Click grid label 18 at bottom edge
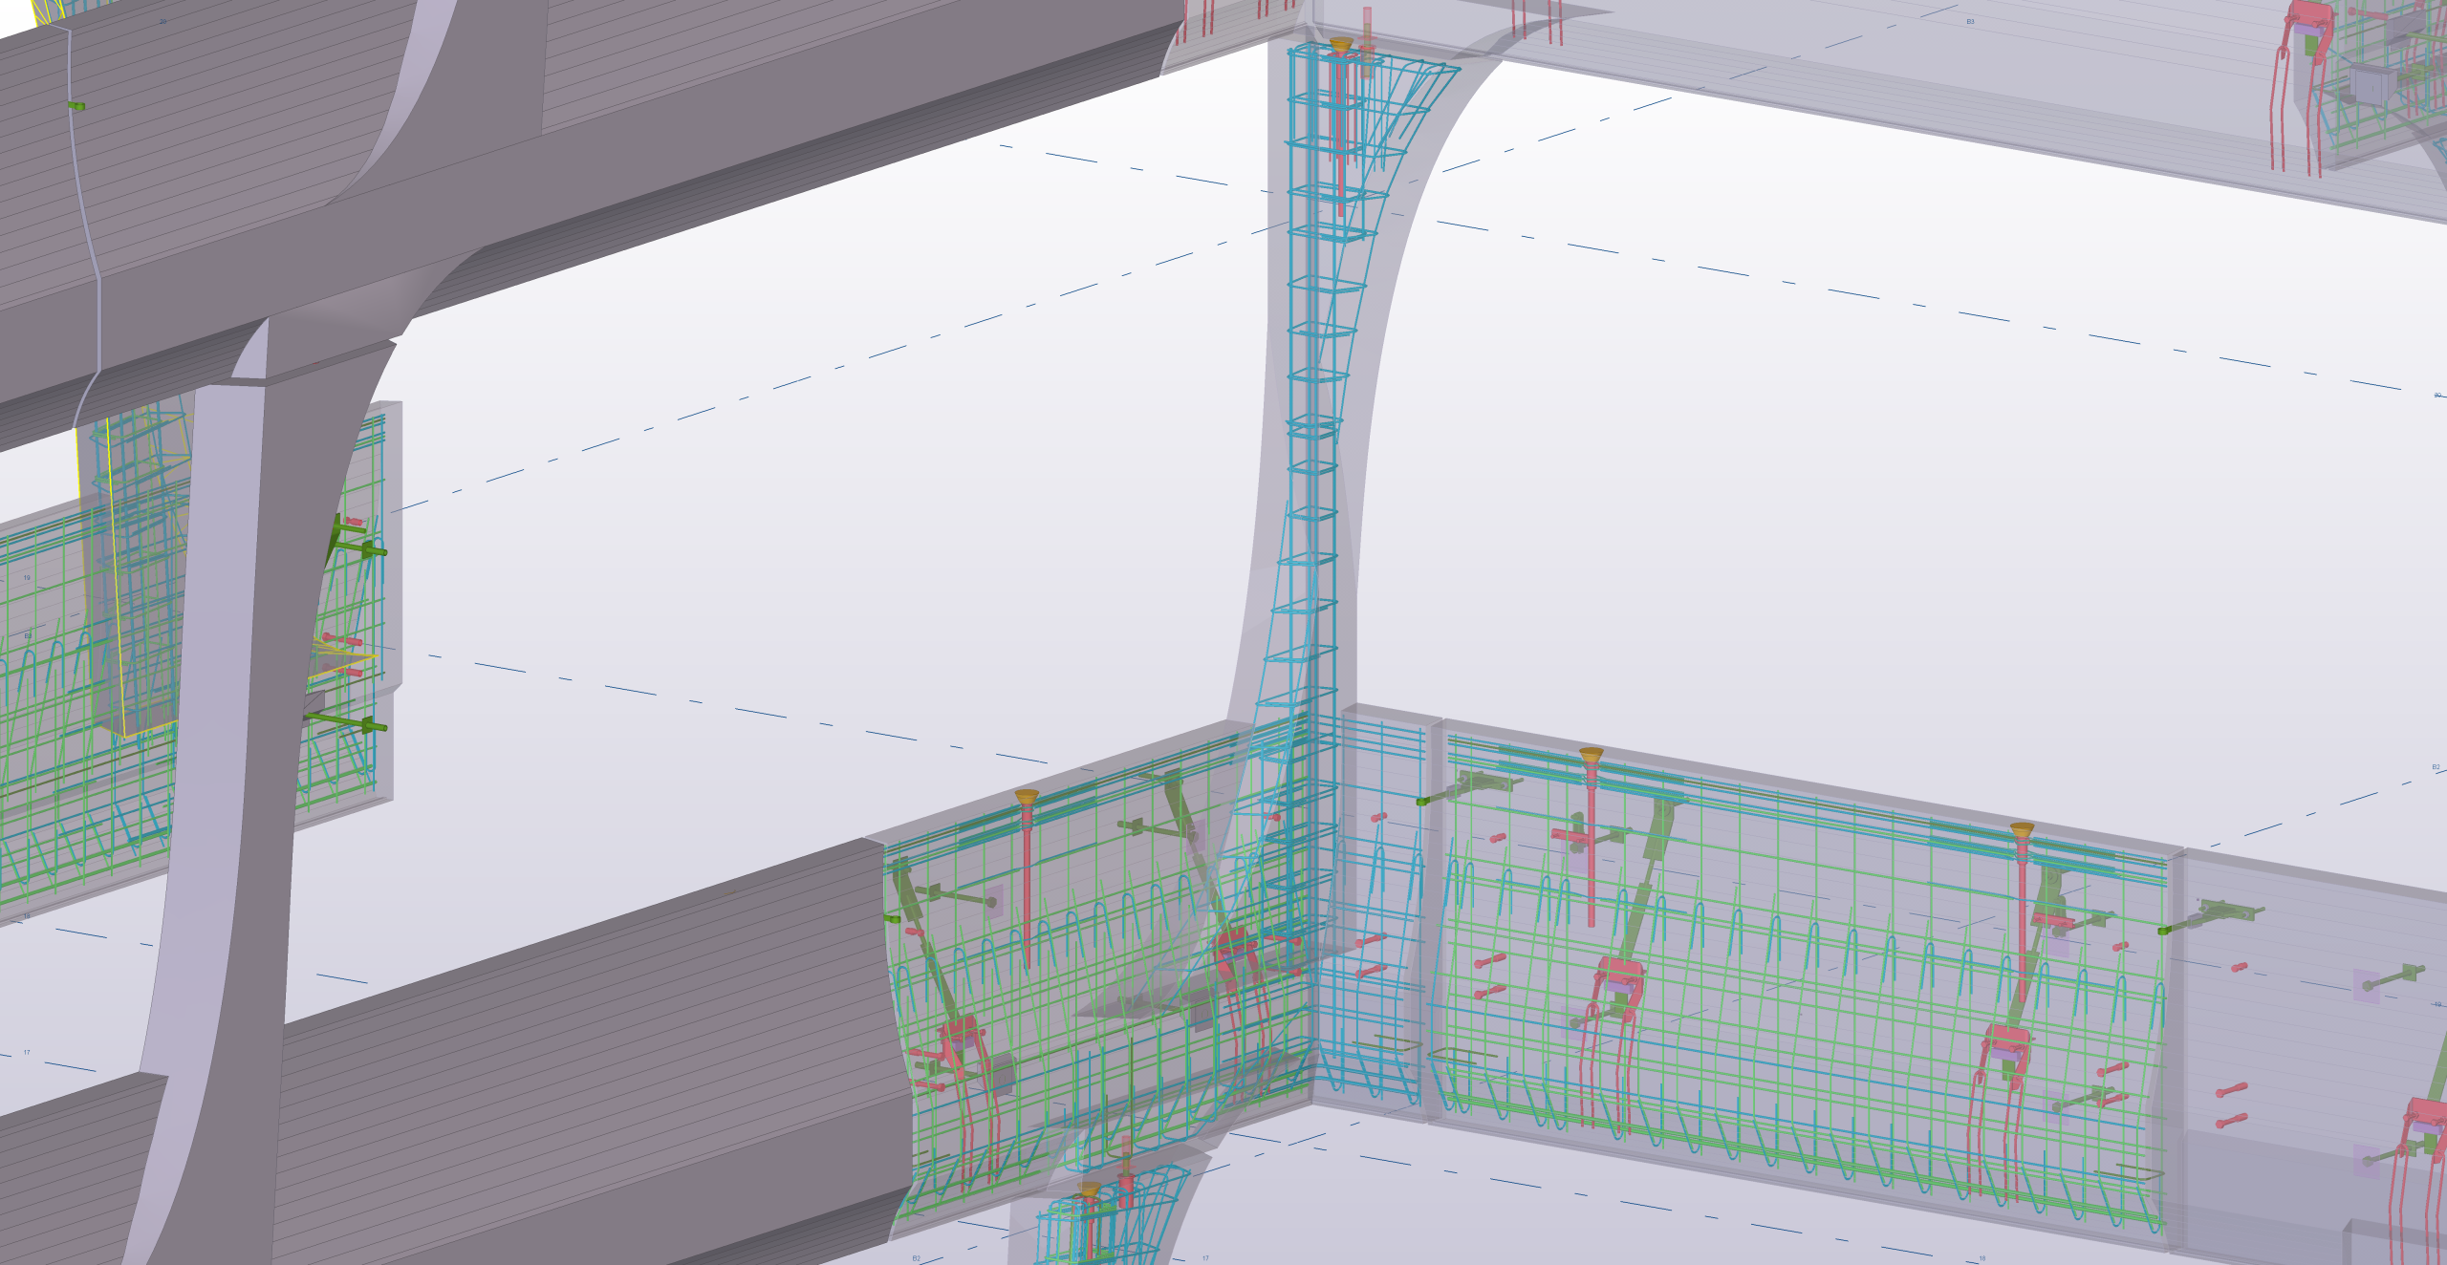Image resolution: width=2447 pixels, height=1265 pixels. pos(1981,1258)
